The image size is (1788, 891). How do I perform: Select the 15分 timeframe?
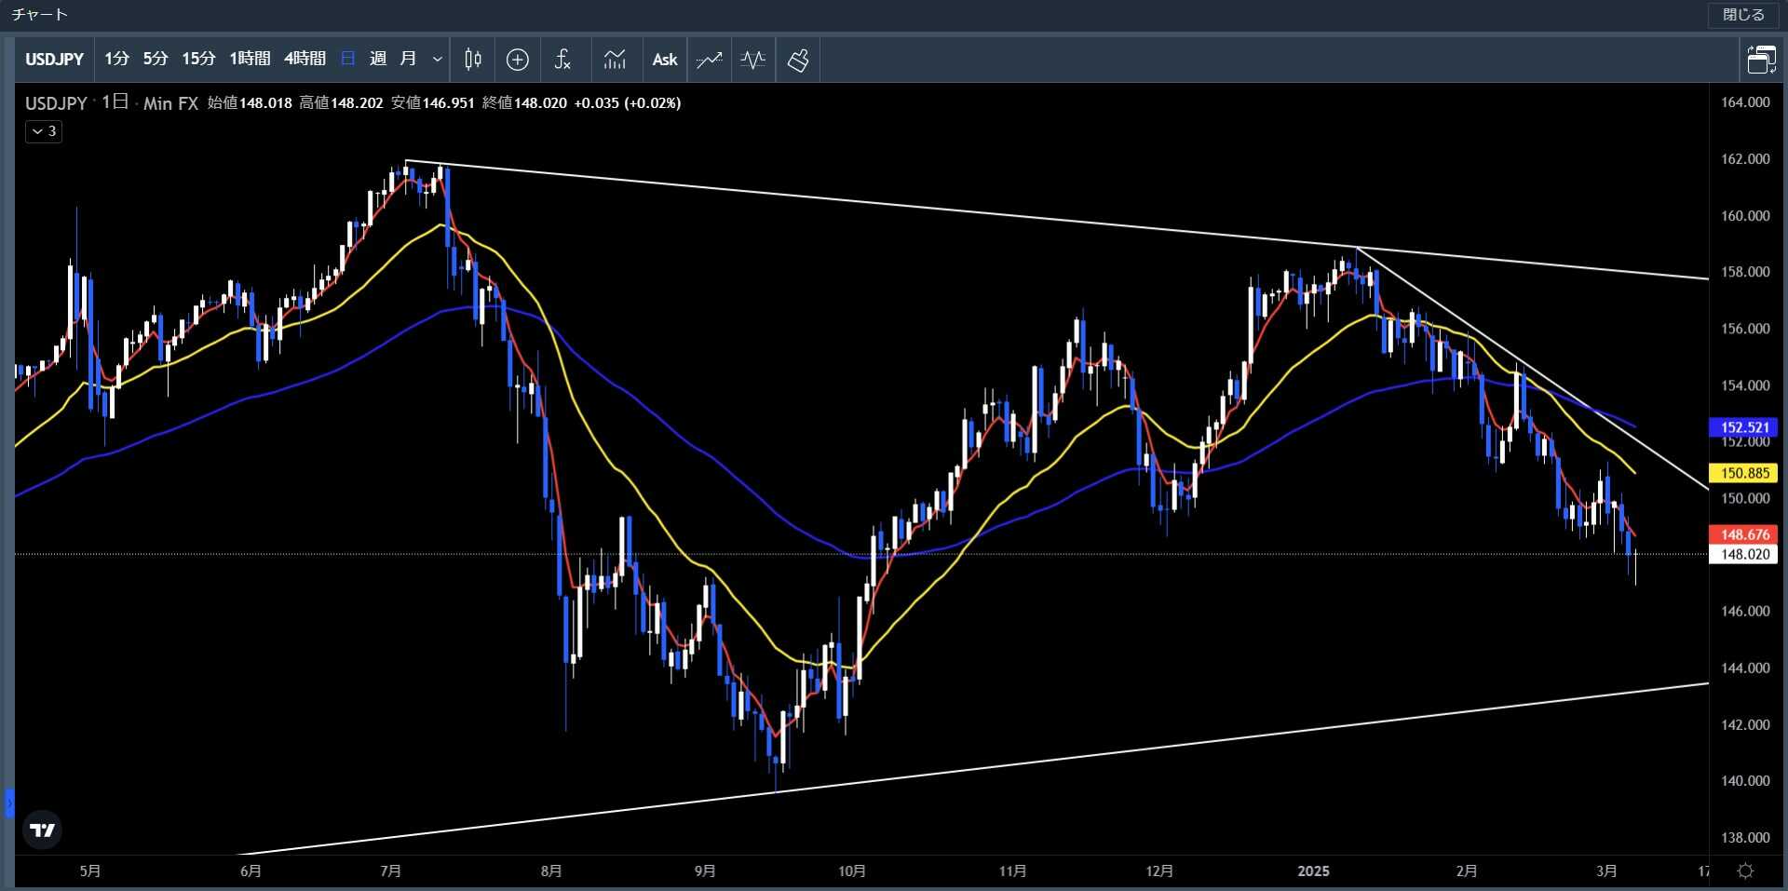coord(198,60)
